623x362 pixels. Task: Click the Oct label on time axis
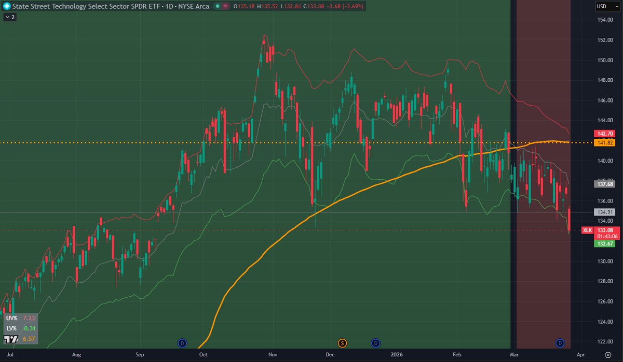coord(203,356)
